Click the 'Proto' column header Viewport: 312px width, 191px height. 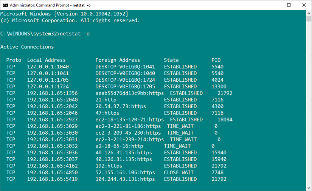[14, 60]
